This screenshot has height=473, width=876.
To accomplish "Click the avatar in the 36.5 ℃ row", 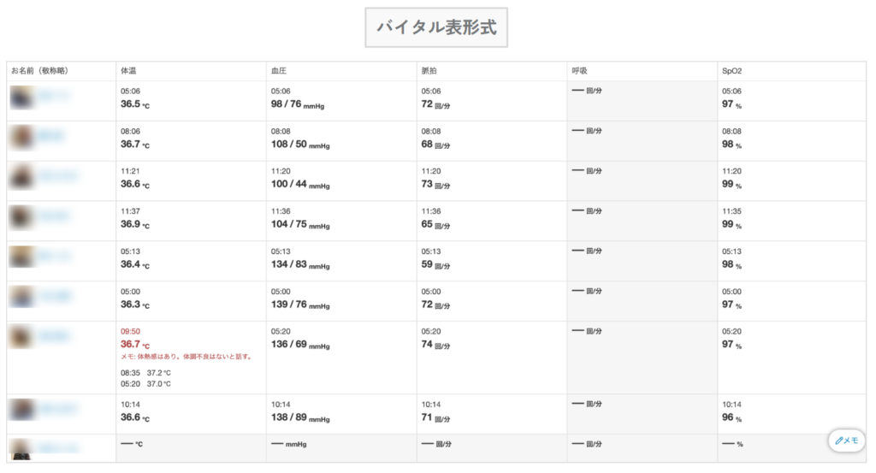I will coord(21,99).
